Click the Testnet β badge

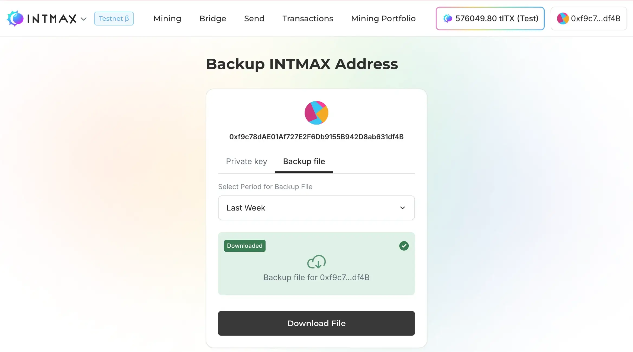114,18
